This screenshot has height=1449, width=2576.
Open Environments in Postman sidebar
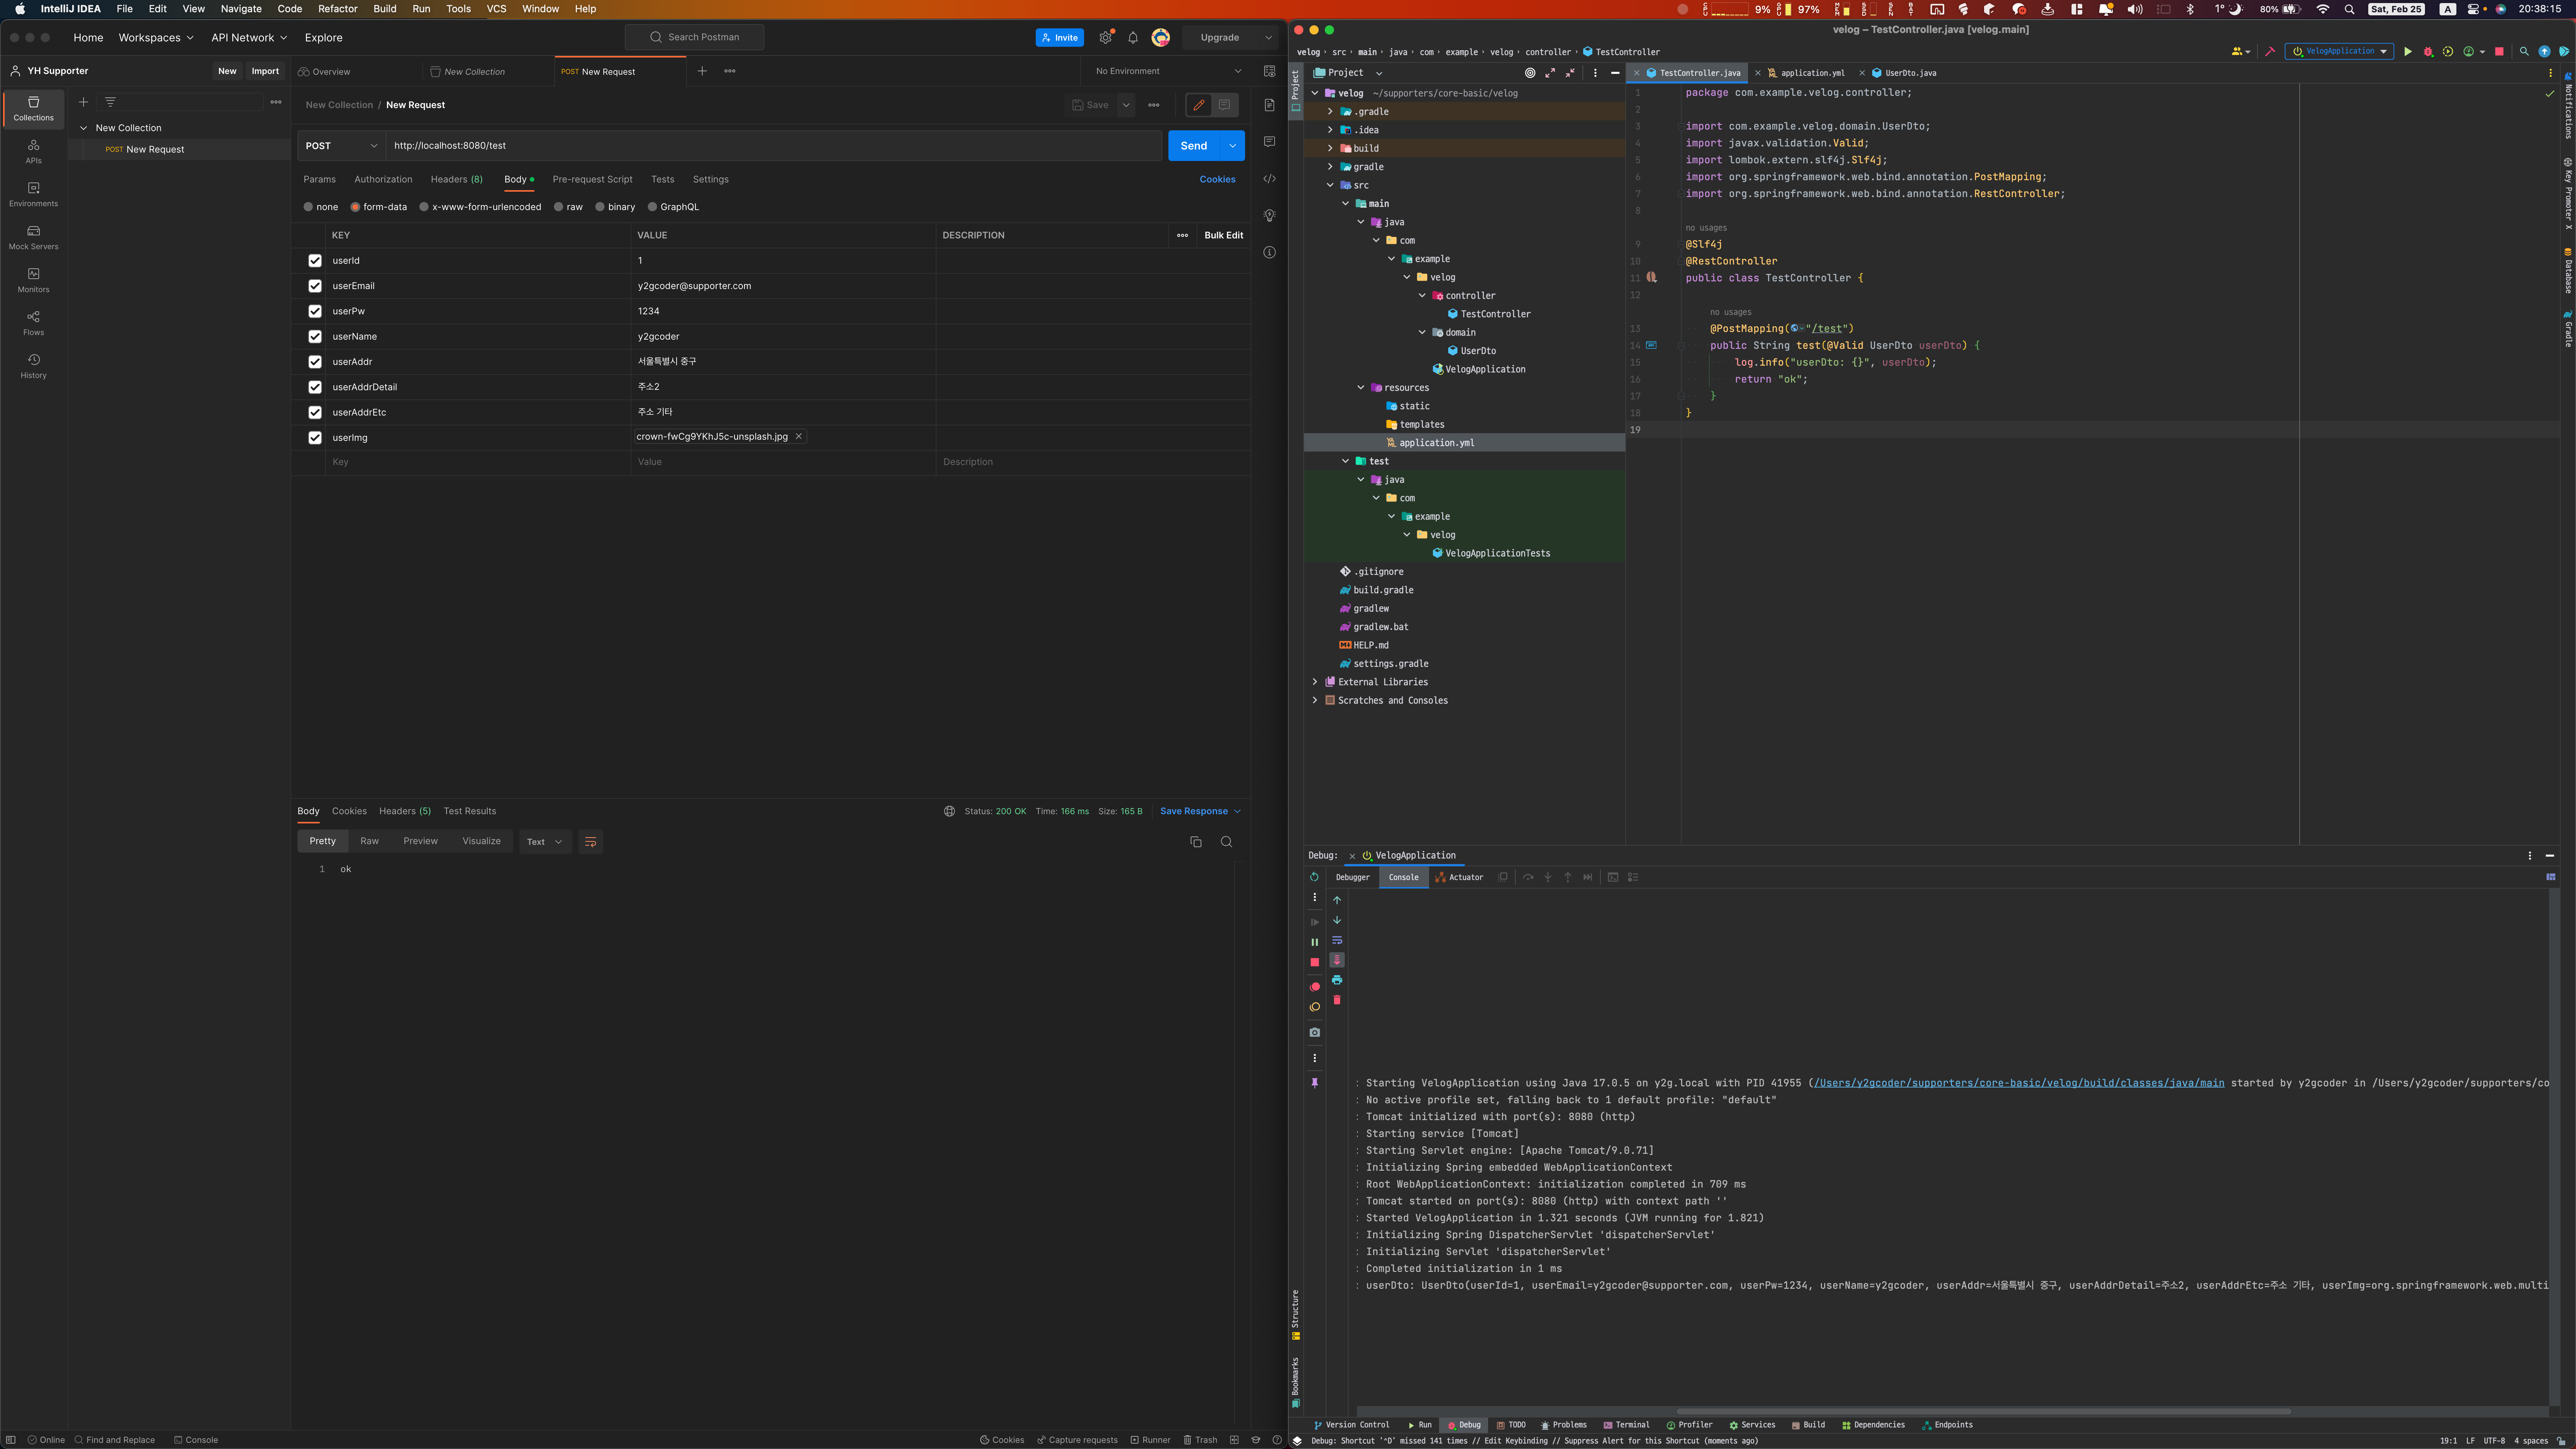click(x=33, y=194)
